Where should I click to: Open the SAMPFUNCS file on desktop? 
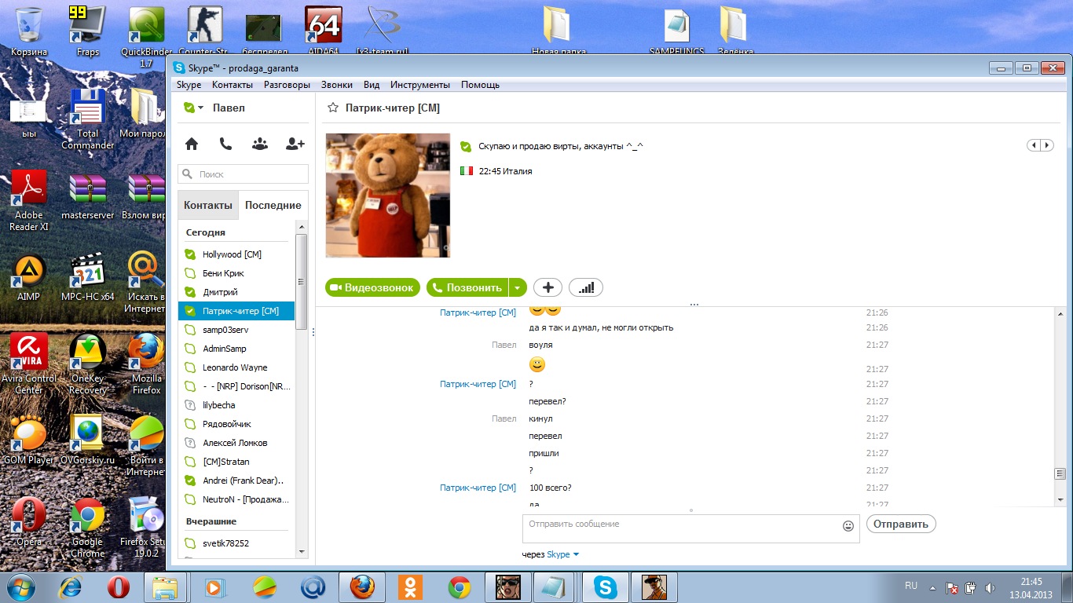(x=678, y=31)
